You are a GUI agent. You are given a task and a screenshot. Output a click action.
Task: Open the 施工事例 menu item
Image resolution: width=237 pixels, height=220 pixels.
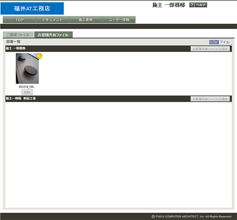pos(85,20)
